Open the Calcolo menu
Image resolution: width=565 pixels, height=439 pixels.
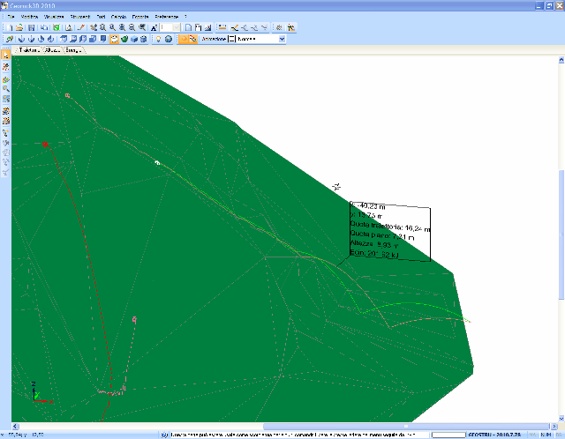tap(118, 17)
